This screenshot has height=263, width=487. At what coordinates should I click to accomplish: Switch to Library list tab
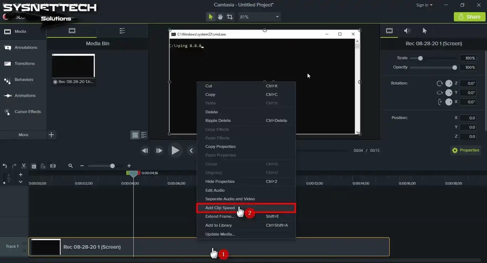click(122, 31)
